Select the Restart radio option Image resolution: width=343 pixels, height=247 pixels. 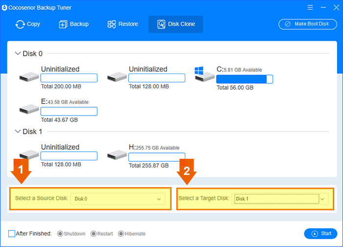(102, 234)
